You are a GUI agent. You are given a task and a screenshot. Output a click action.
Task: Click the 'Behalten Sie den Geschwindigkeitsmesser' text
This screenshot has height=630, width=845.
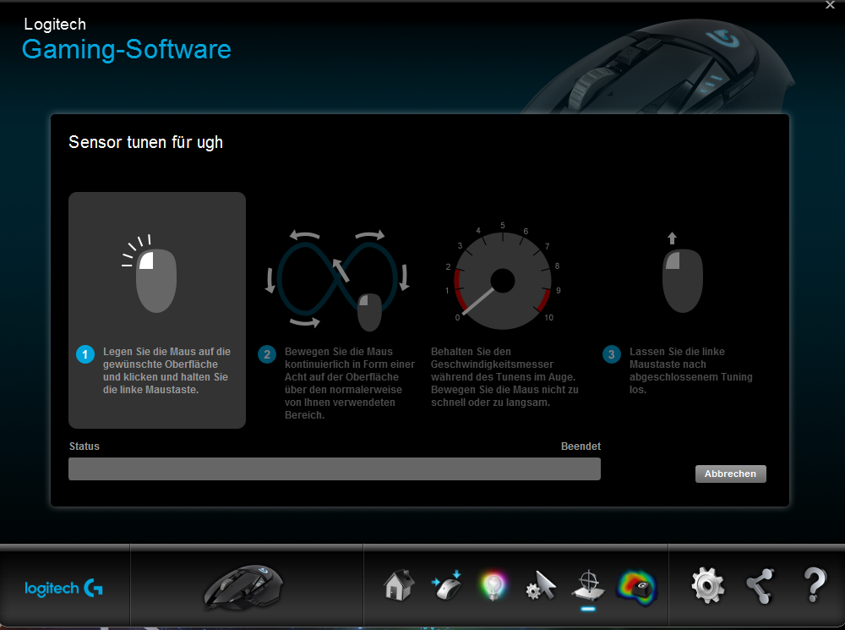coord(504,376)
